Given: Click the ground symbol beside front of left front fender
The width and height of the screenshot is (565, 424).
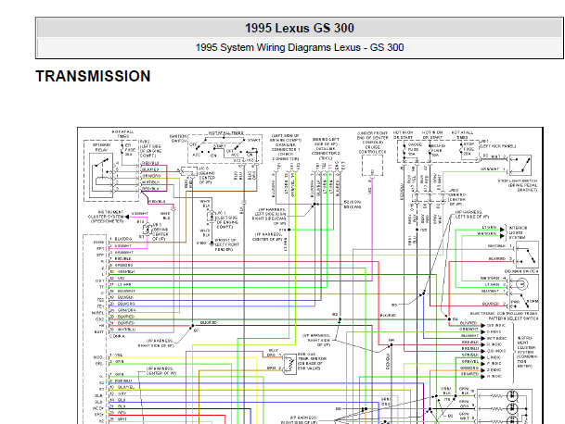Looking at the screenshot, I should 212,243.
